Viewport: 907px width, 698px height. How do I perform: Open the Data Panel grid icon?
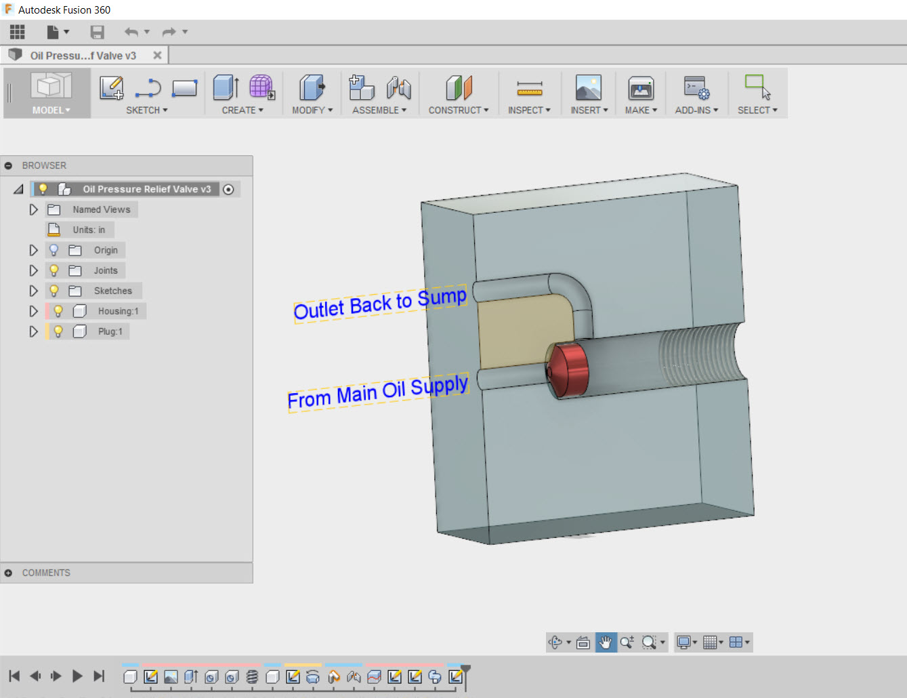(16, 31)
